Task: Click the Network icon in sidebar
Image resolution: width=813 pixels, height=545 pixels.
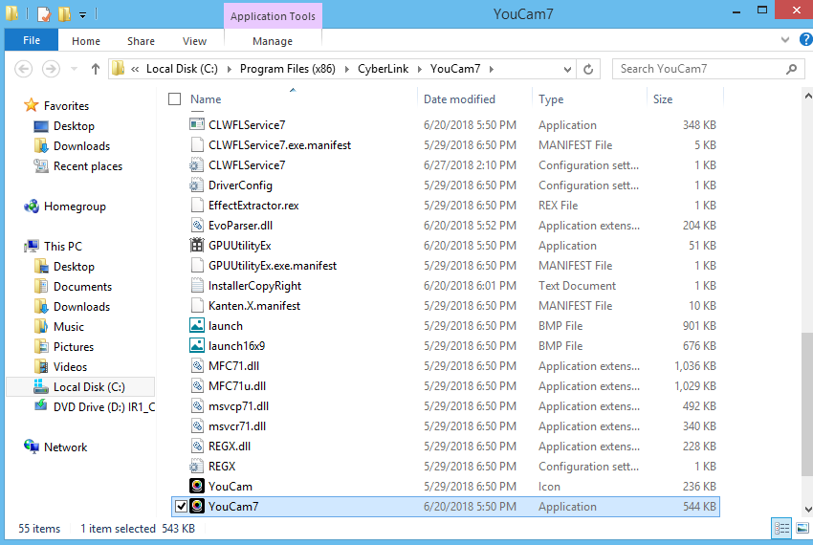Action: point(32,447)
